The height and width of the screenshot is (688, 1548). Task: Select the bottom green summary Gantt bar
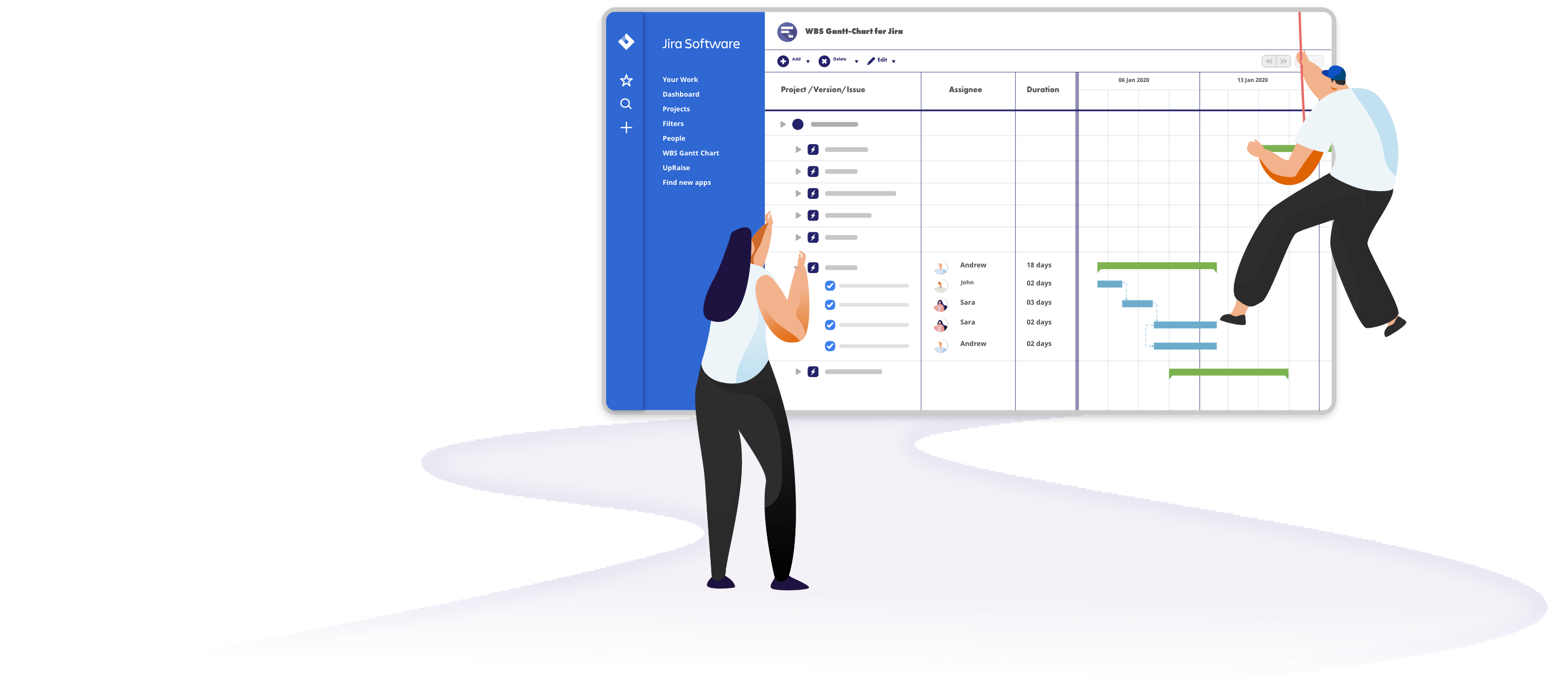tap(1228, 372)
